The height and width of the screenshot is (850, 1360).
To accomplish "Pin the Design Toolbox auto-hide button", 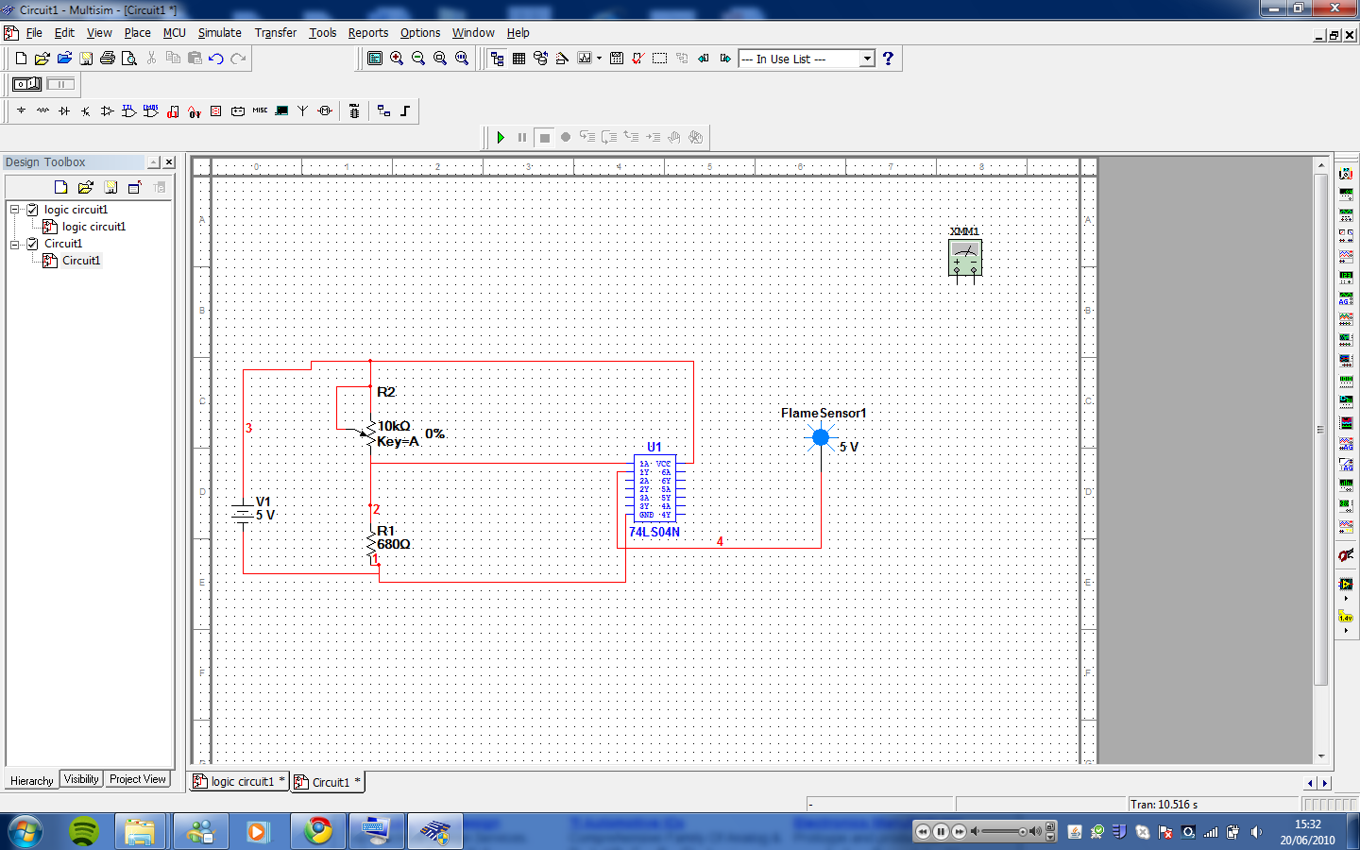I will [154, 162].
